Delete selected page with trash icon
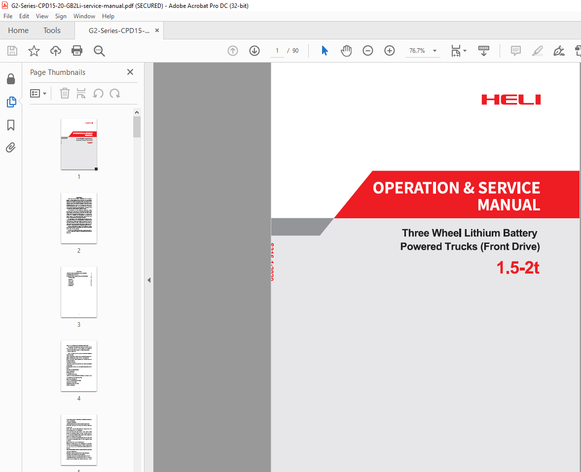581x472 pixels. (65, 93)
